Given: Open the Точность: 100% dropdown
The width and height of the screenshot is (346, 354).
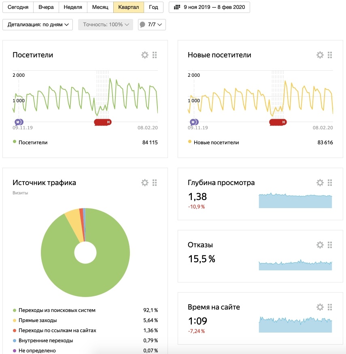Looking at the screenshot, I should [106, 25].
